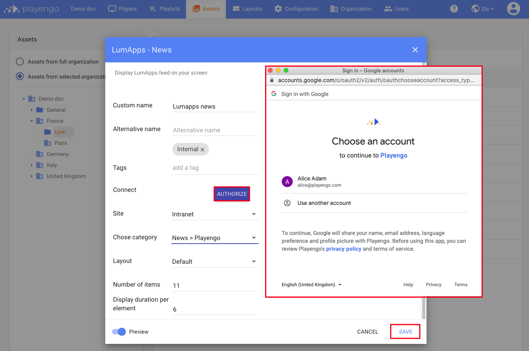This screenshot has width=529, height=351.
Task: Click the SAVE button
Action: pos(406,332)
